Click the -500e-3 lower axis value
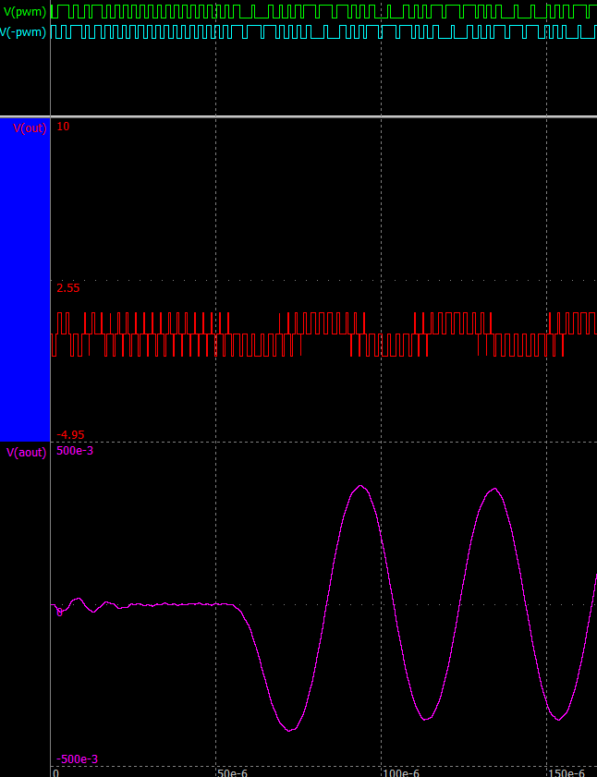This screenshot has height=777, width=597. pos(77,759)
